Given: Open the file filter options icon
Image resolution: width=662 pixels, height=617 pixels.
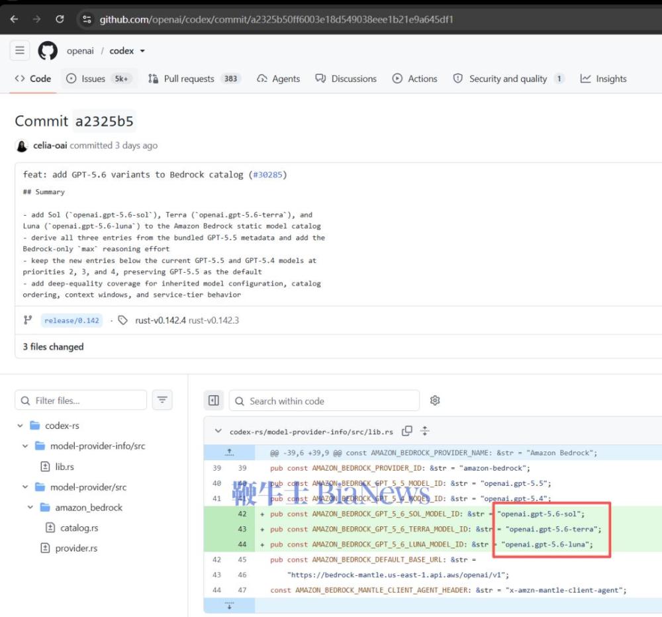Looking at the screenshot, I should coord(163,400).
